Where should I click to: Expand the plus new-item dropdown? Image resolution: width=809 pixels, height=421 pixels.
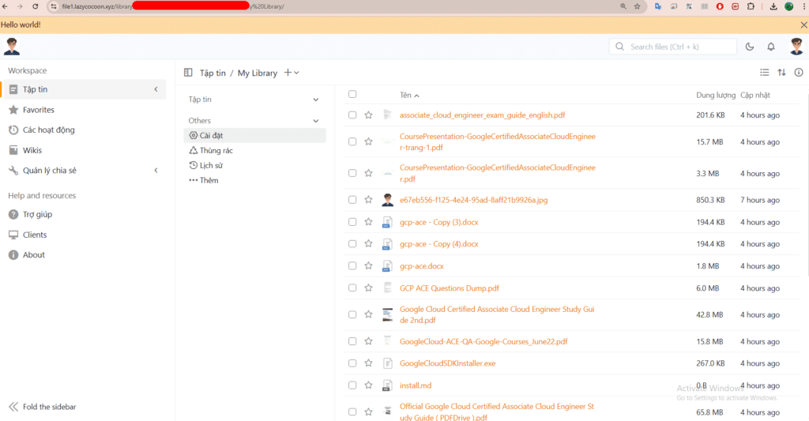pos(292,73)
